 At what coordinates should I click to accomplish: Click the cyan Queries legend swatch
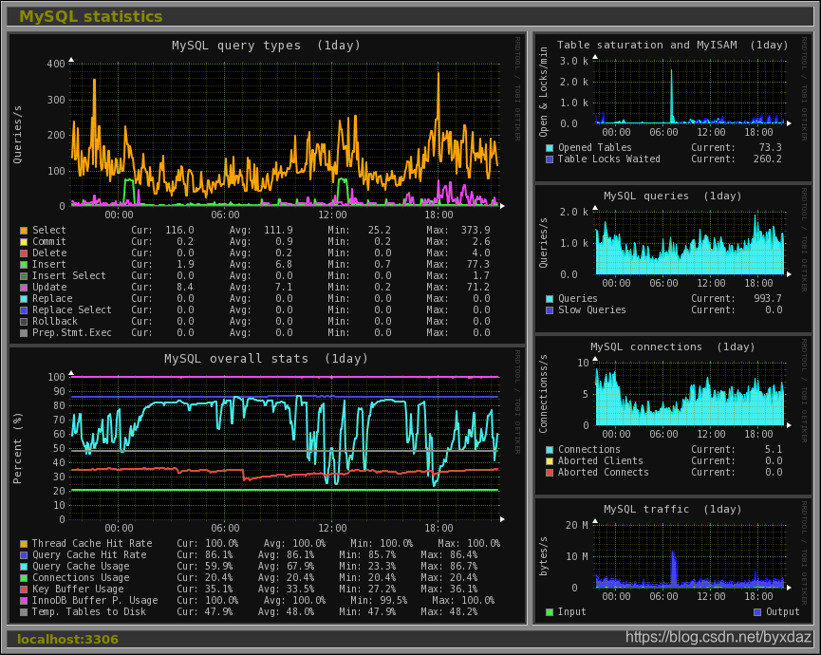point(550,299)
